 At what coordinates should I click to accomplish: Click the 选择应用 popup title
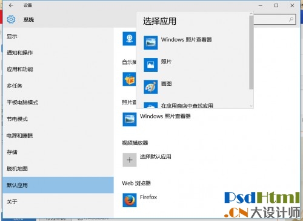pos(159,21)
